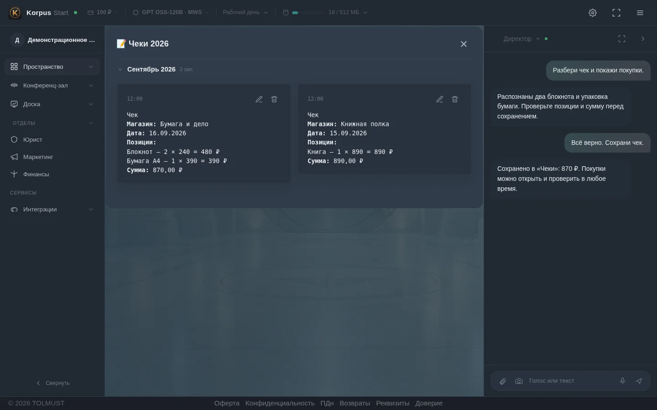The image size is (657, 410).
Task: Open the Реквизиты footer link
Action: [393, 403]
